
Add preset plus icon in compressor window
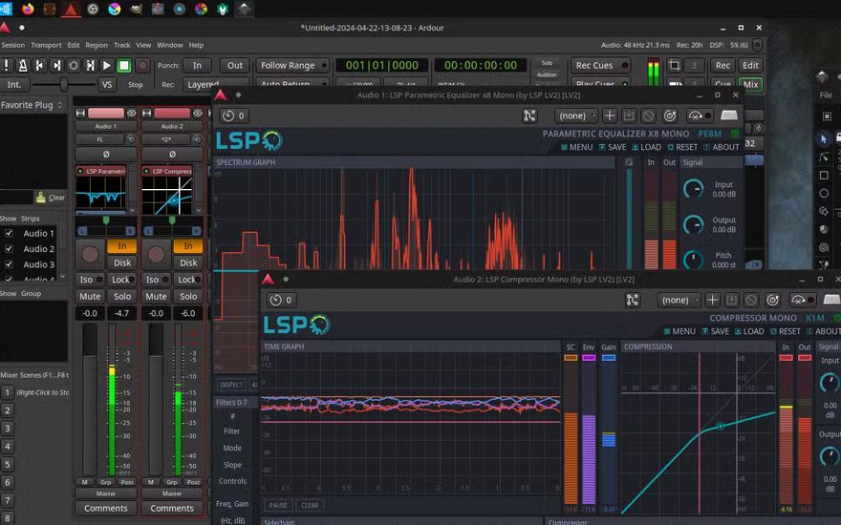712,300
